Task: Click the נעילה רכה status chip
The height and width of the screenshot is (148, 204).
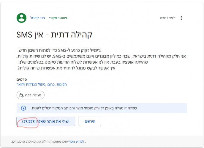Action: (x=30, y=95)
